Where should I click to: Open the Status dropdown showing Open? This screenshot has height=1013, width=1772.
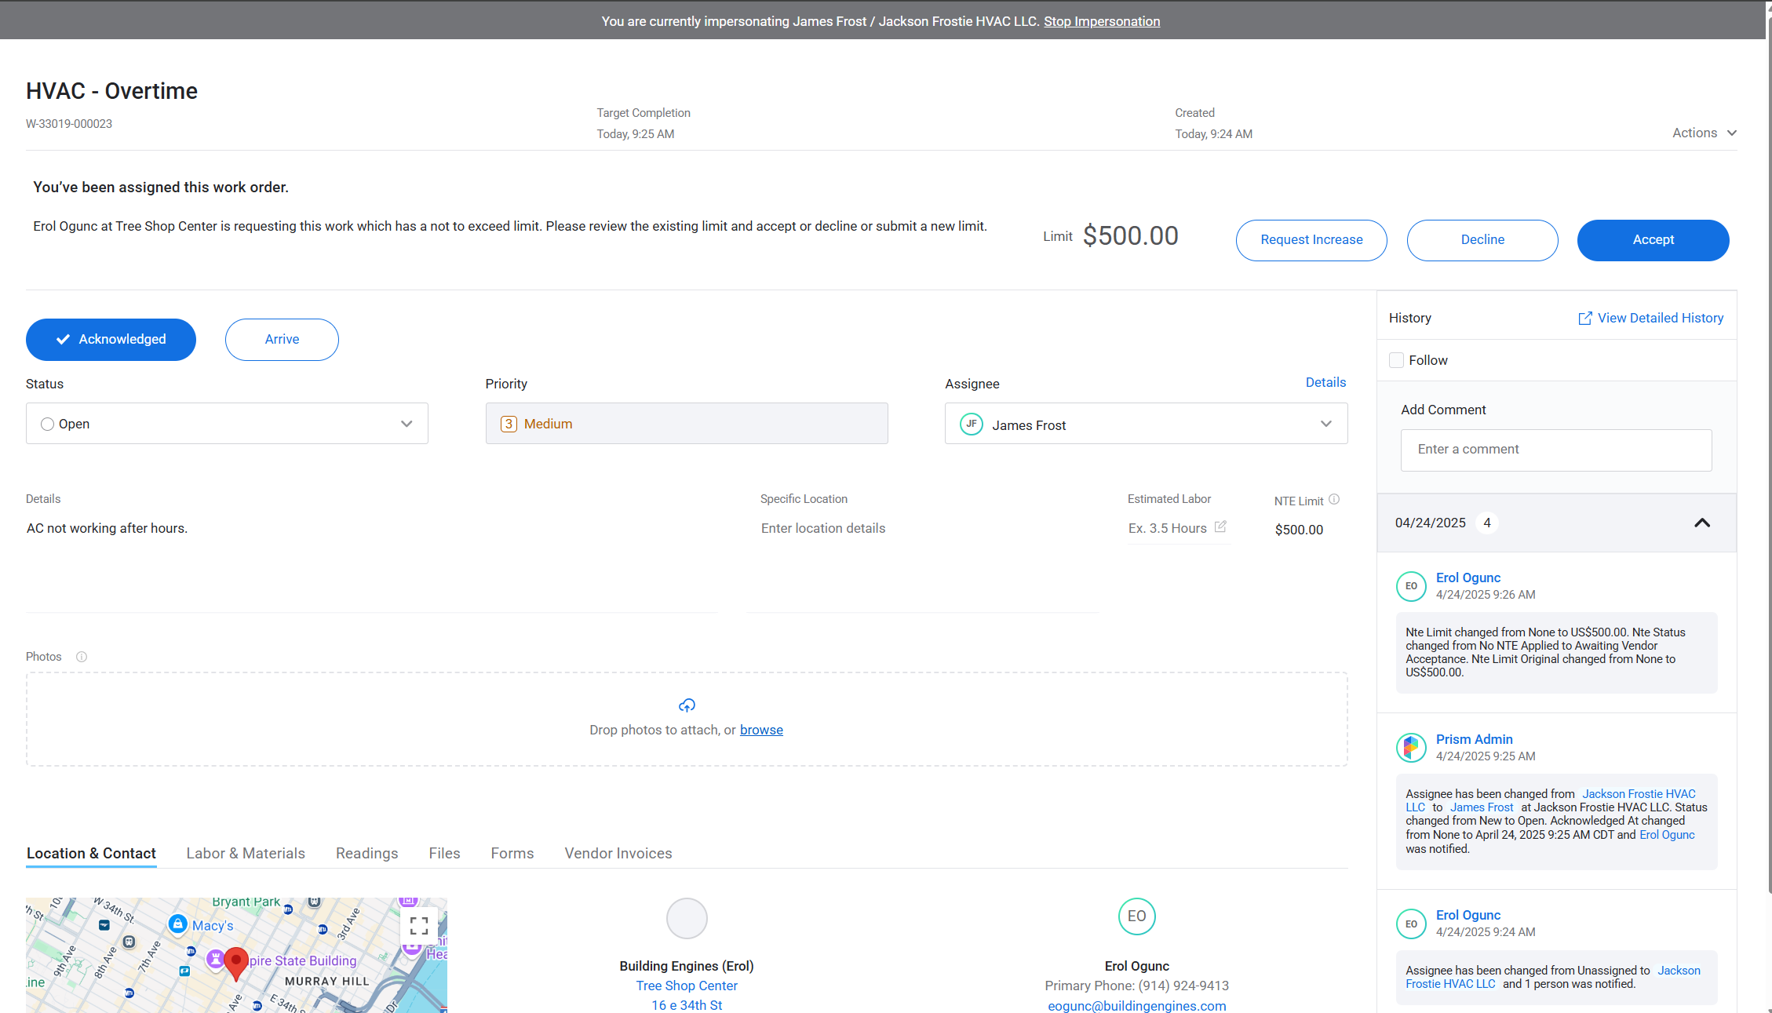pyautogui.click(x=227, y=424)
